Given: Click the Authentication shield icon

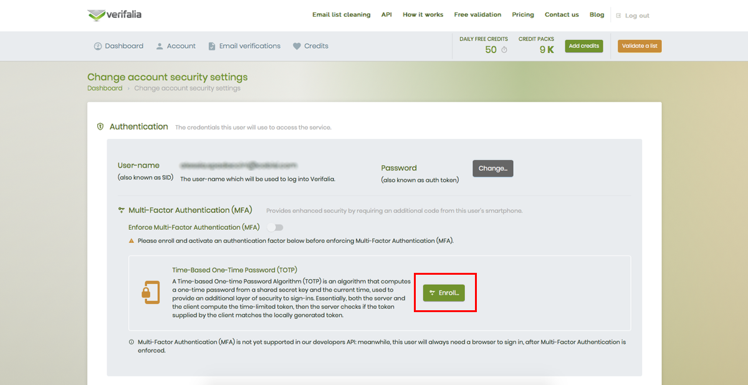Looking at the screenshot, I should 100,126.
